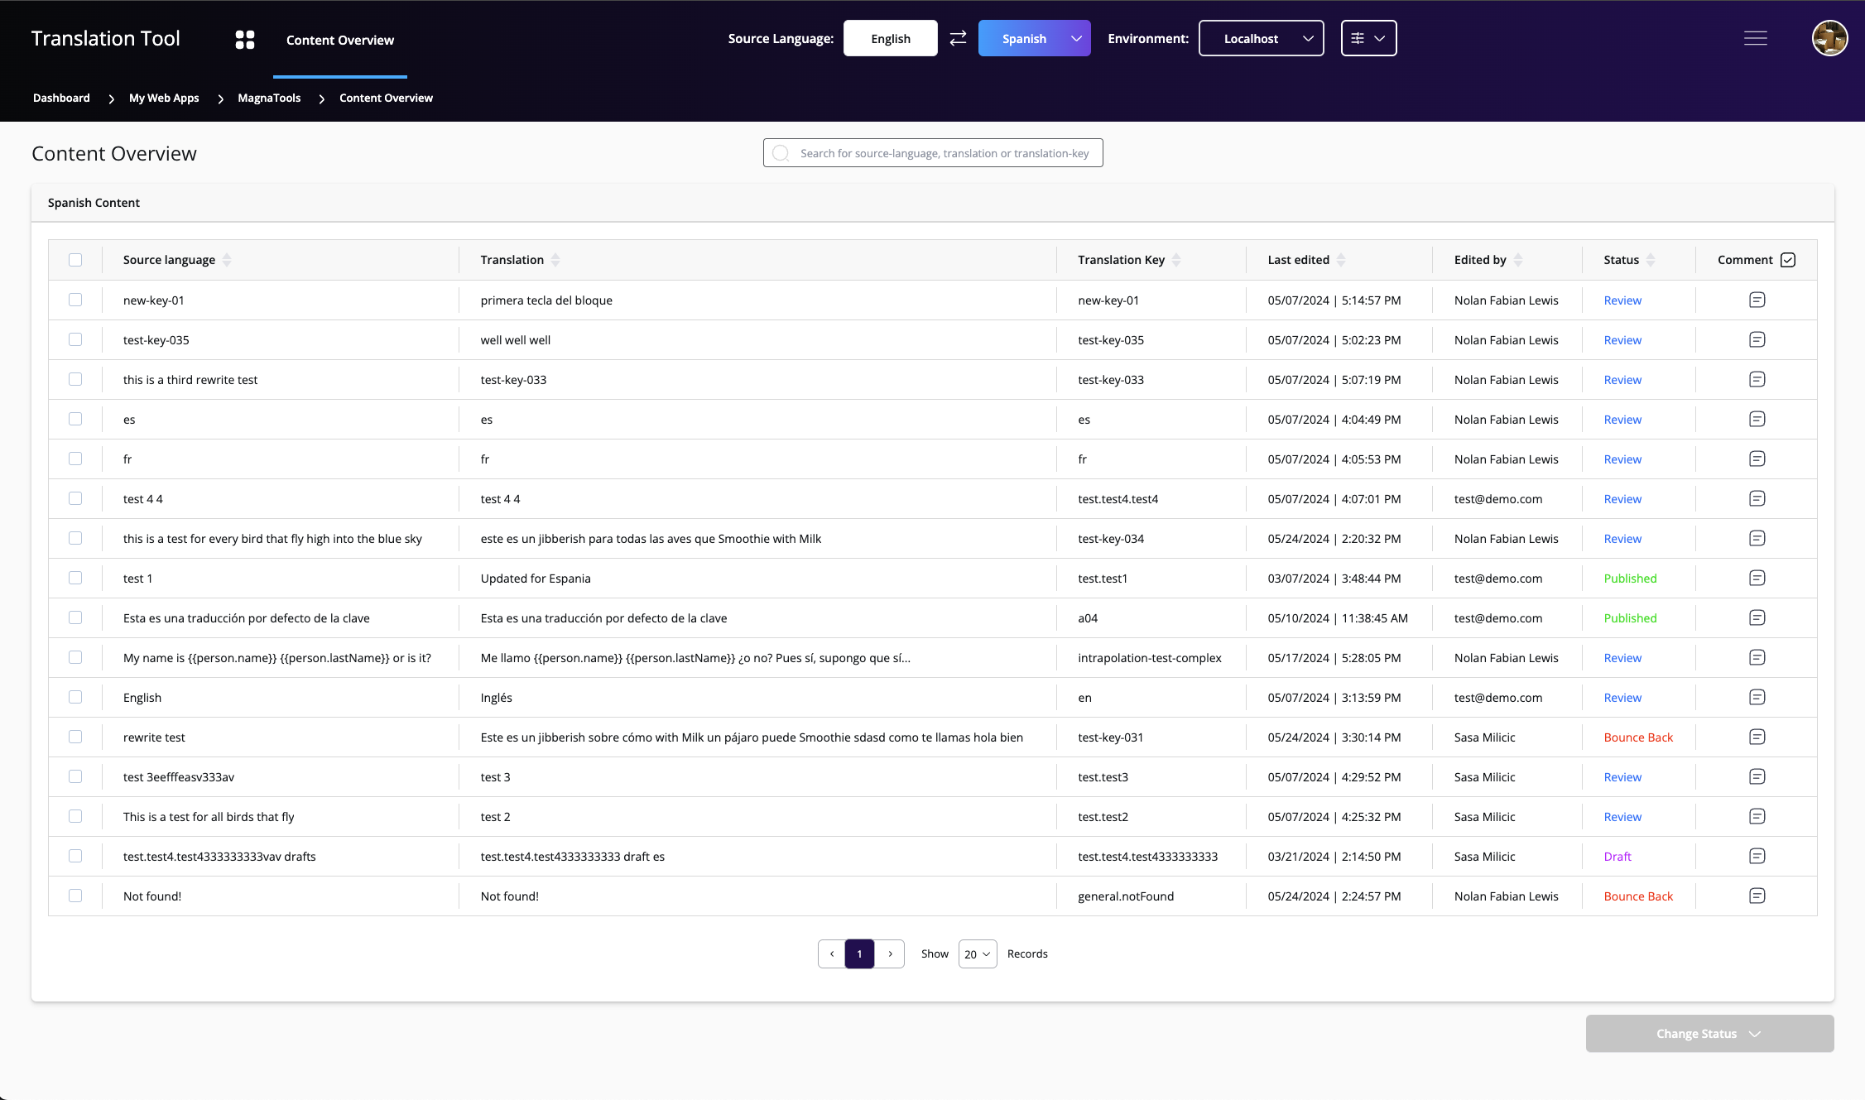Go to MagnaTools breadcrumb
This screenshot has height=1100, width=1865.
pyautogui.click(x=269, y=98)
